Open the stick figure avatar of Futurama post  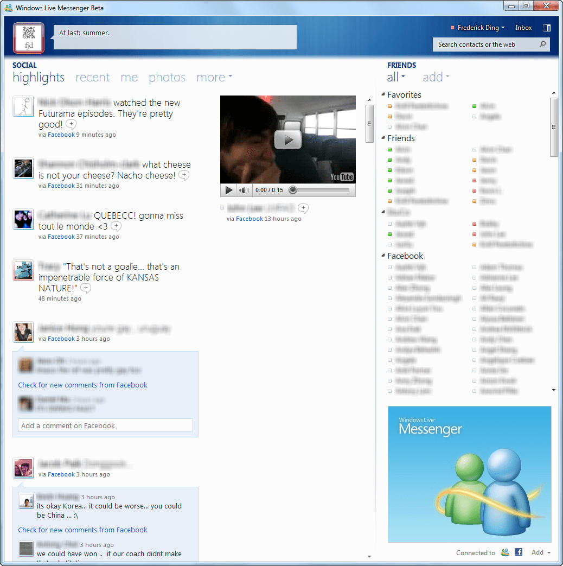23,106
